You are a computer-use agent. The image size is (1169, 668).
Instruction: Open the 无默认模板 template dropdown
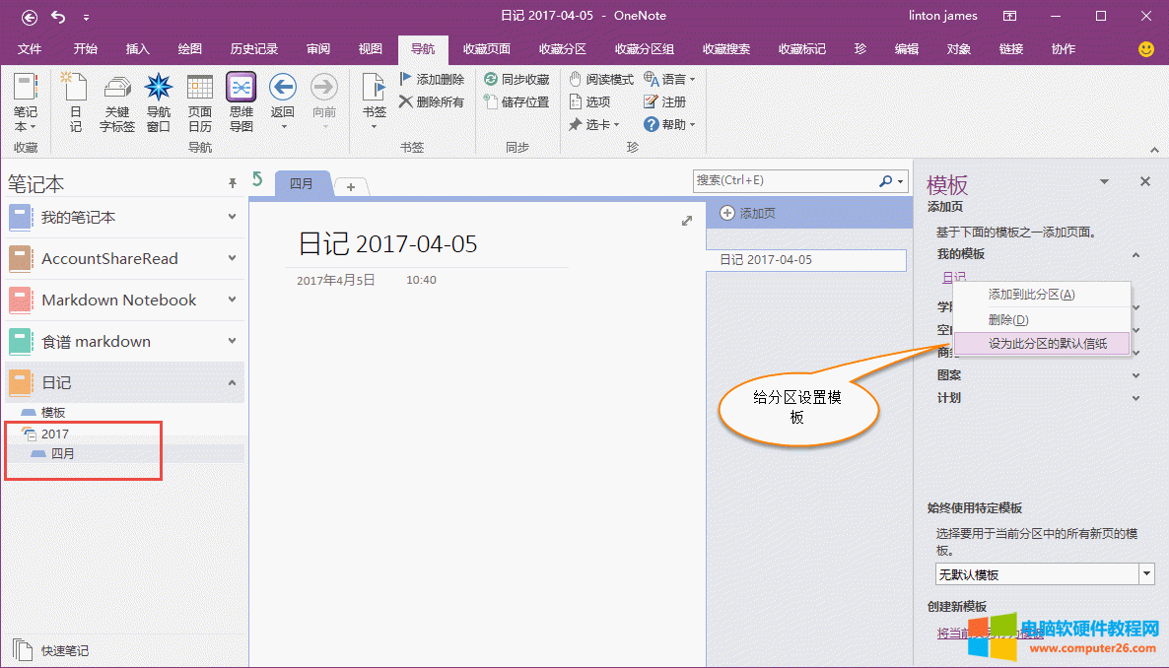(x=1146, y=574)
